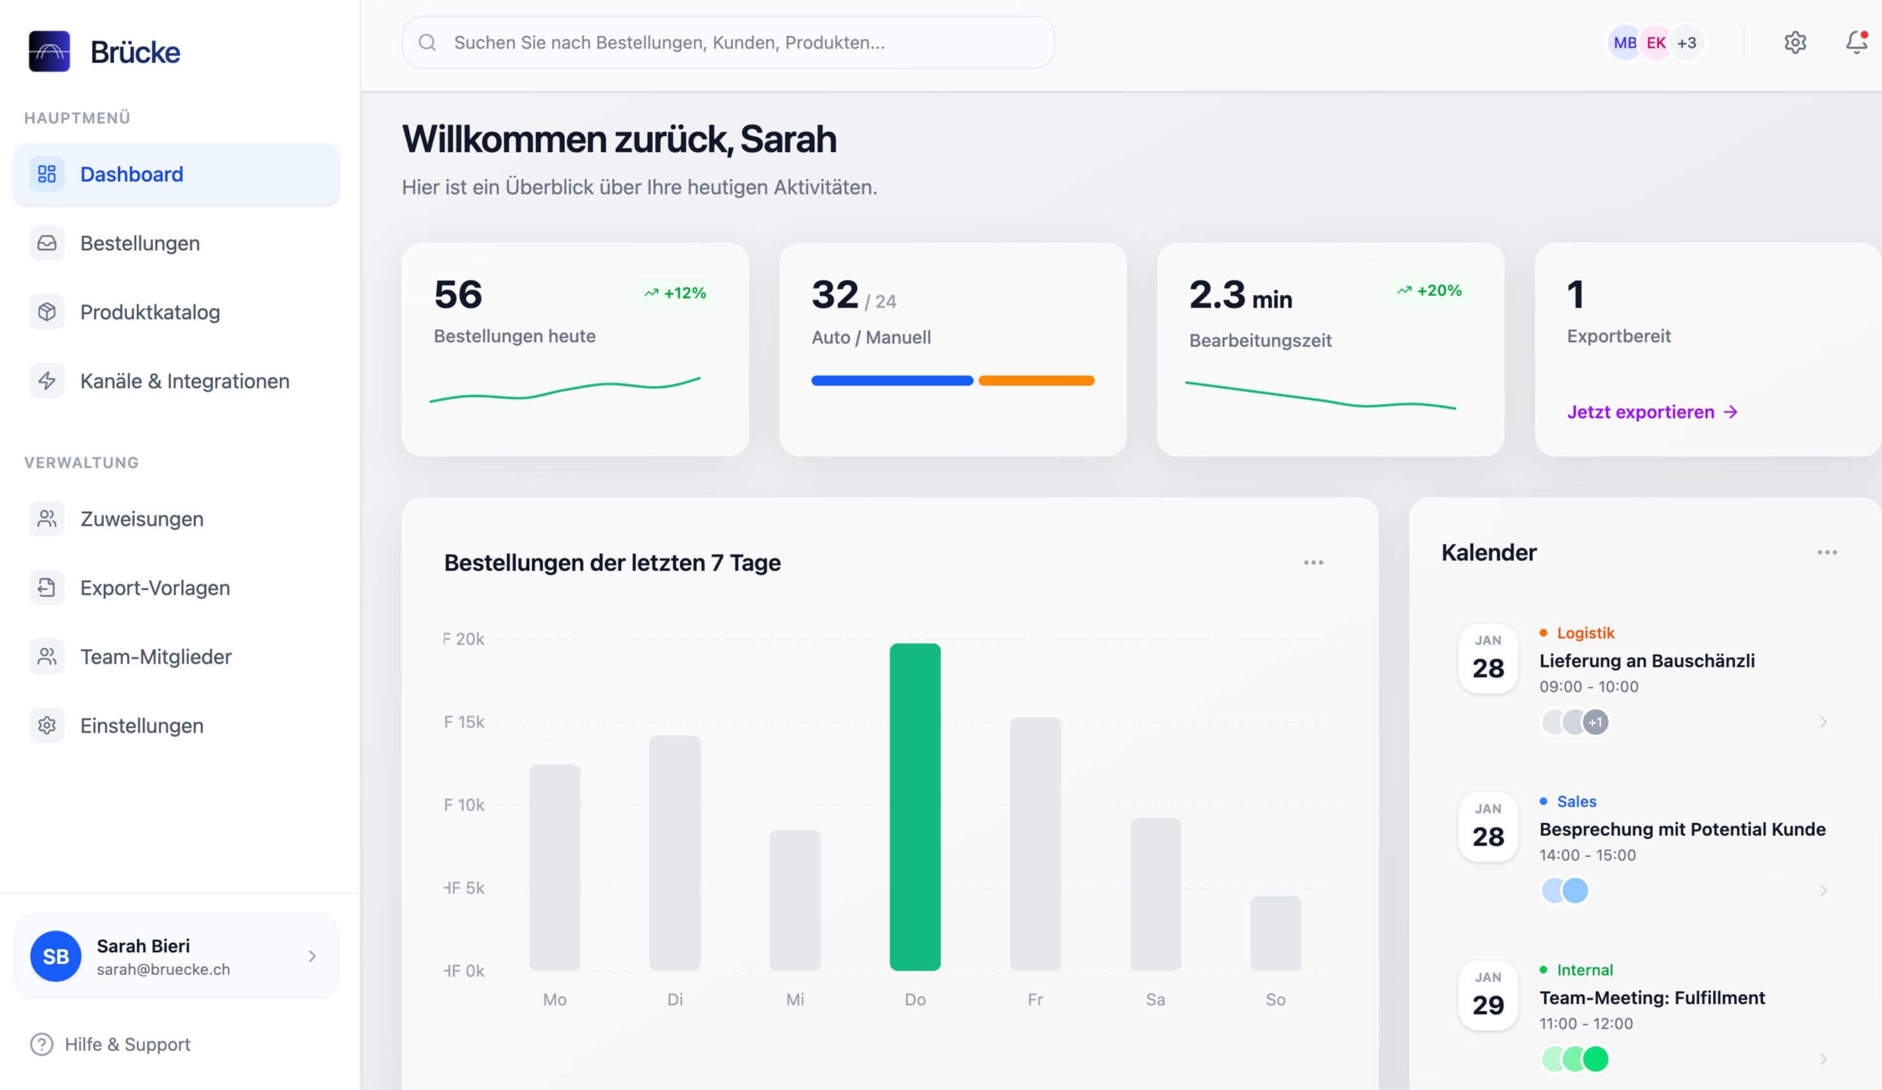Click the Hilfe & Support question icon
Viewport: 1882px width, 1090px height.
pos(42,1043)
